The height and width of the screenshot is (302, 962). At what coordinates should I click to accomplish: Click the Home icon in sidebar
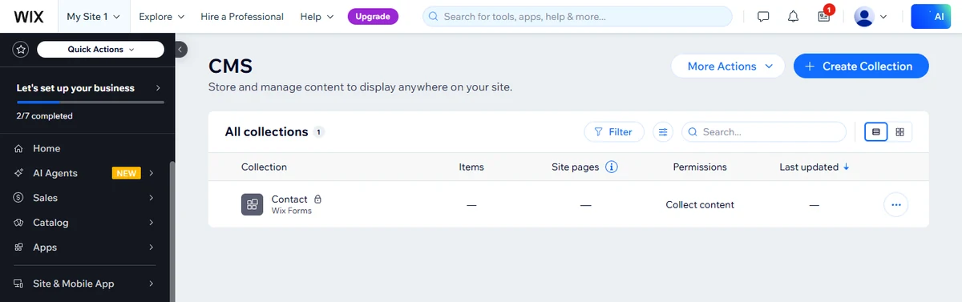click(18, 148)
